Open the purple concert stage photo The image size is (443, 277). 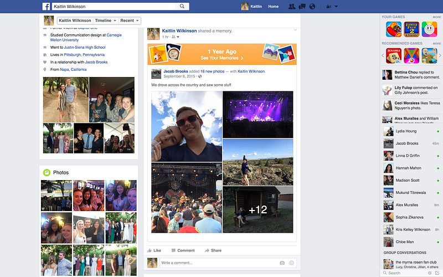pos(258,115)
